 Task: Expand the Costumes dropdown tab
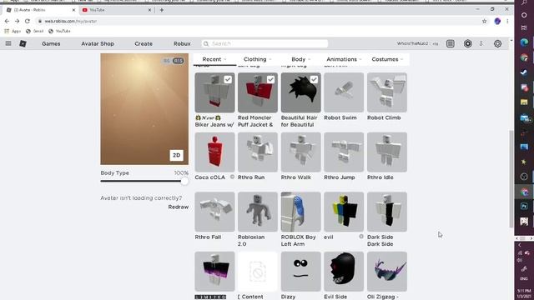pos(387,59)
